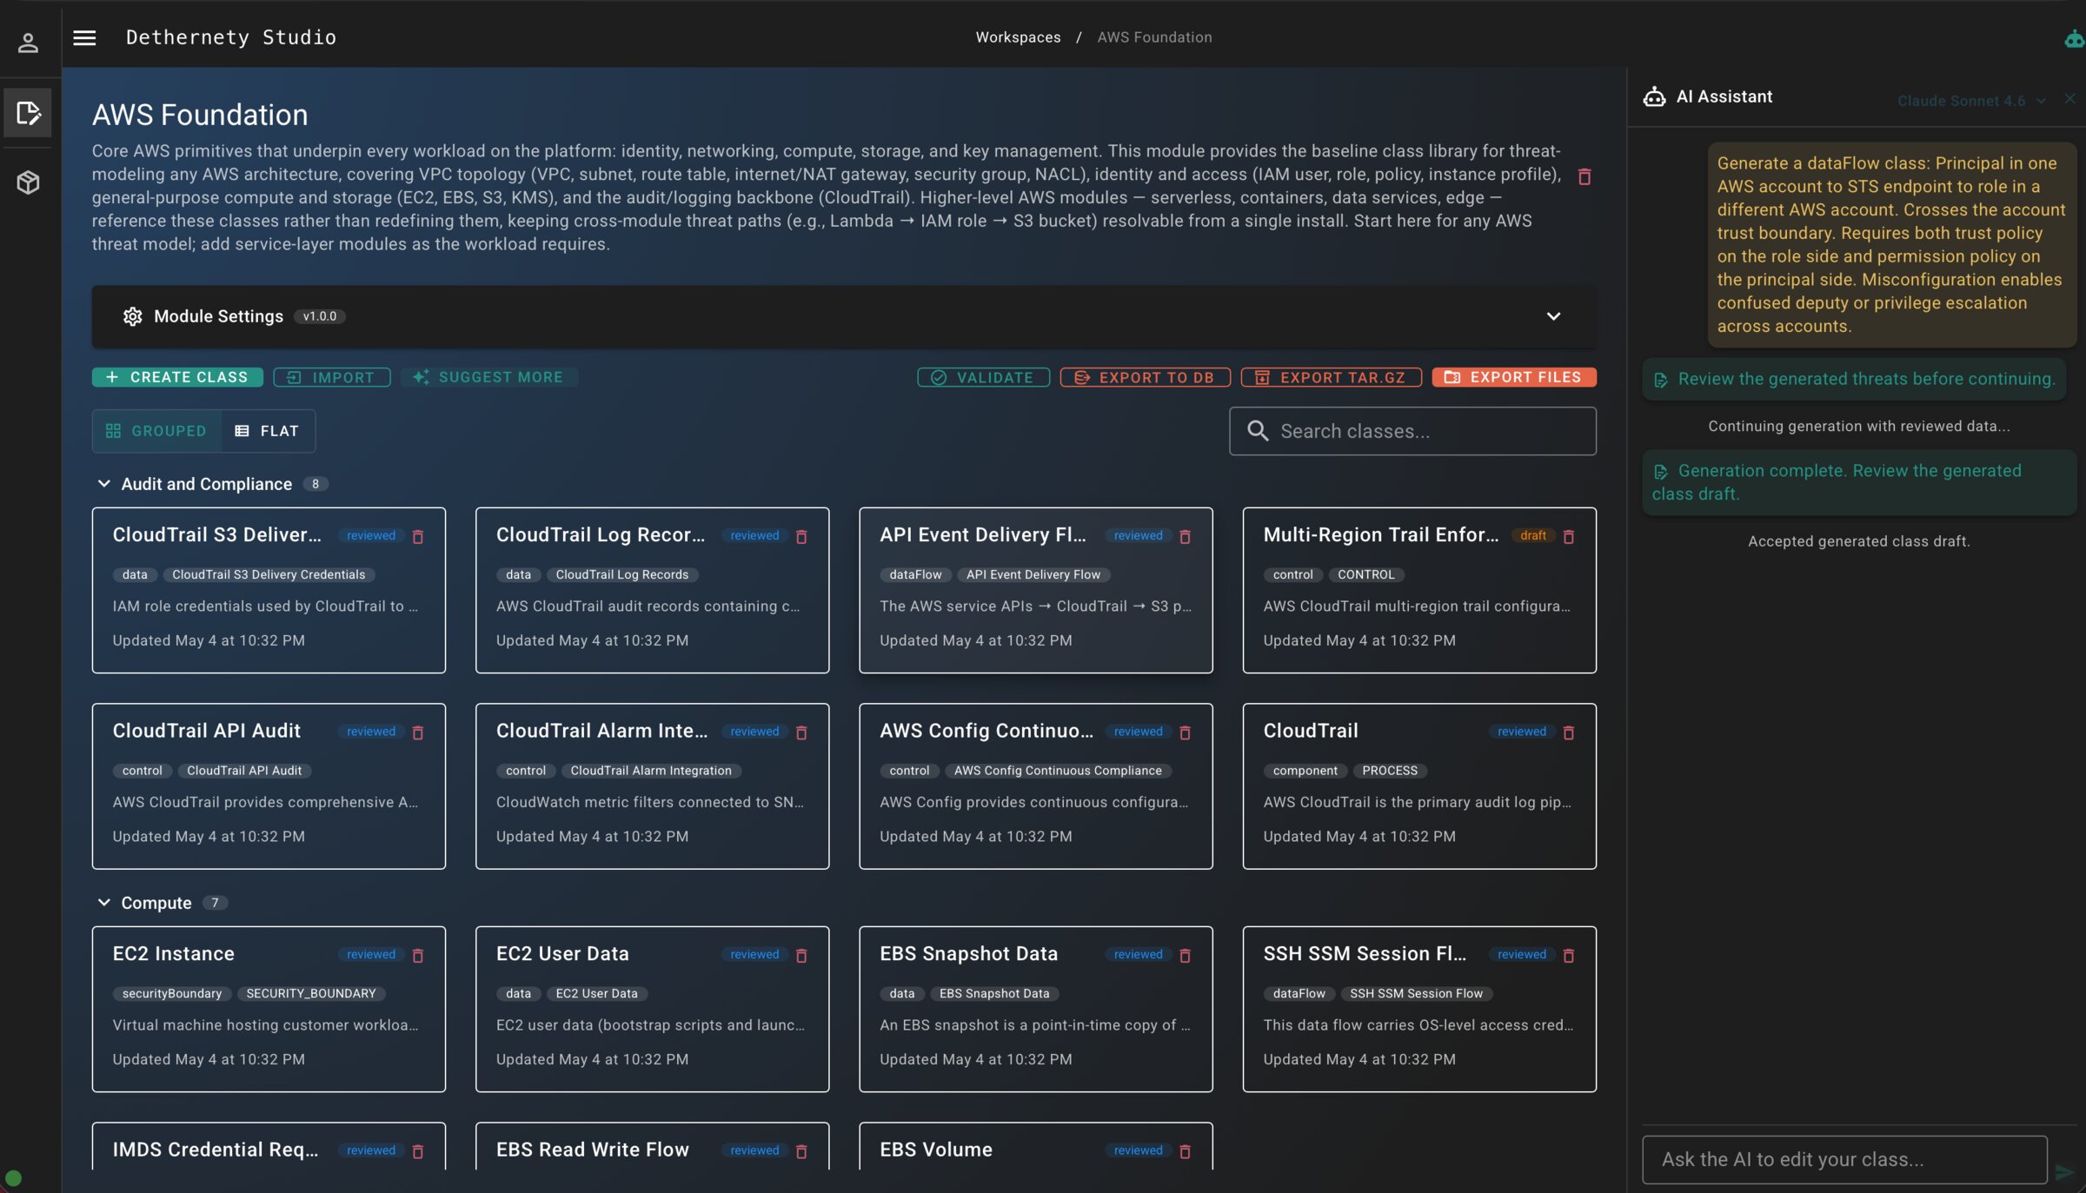Click the robot AI icon in top bar
Image resolution: width=2086 pixels, height=1193 pixels.
pos(2074,38)
